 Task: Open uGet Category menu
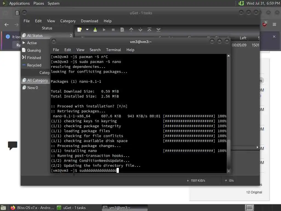point(68,21)
